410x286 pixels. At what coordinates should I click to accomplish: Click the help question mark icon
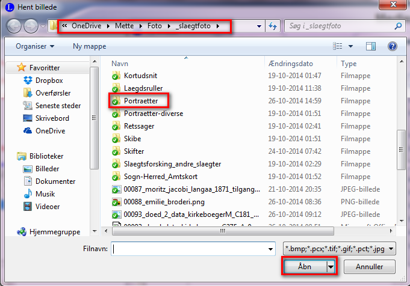click(x=393, y=46)
